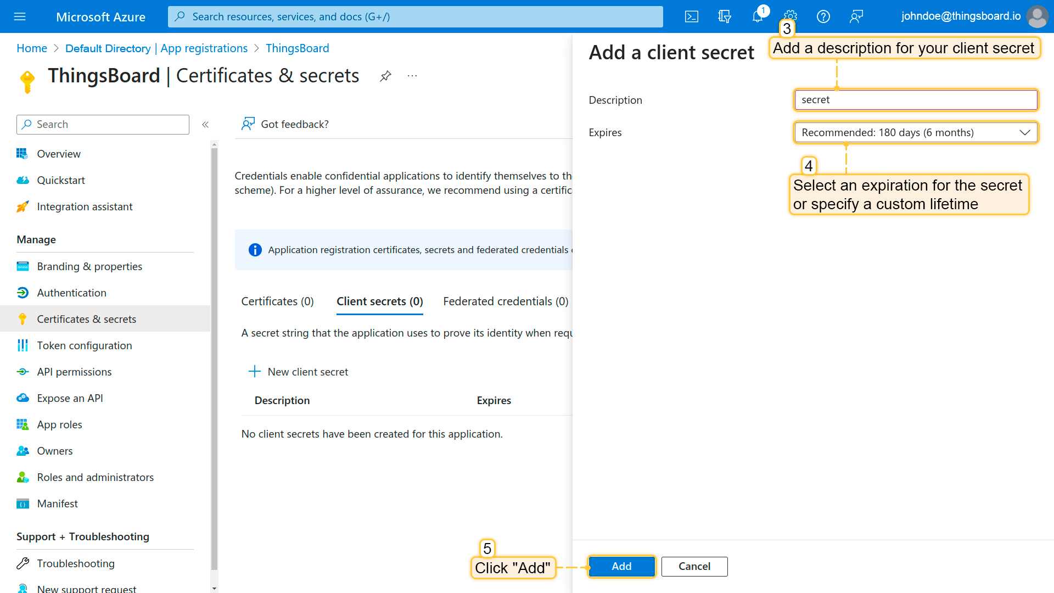Click the user account avatar

tap(1037, 16)
